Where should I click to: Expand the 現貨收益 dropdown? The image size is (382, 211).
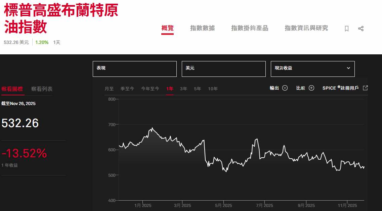[x=312, y=68]
